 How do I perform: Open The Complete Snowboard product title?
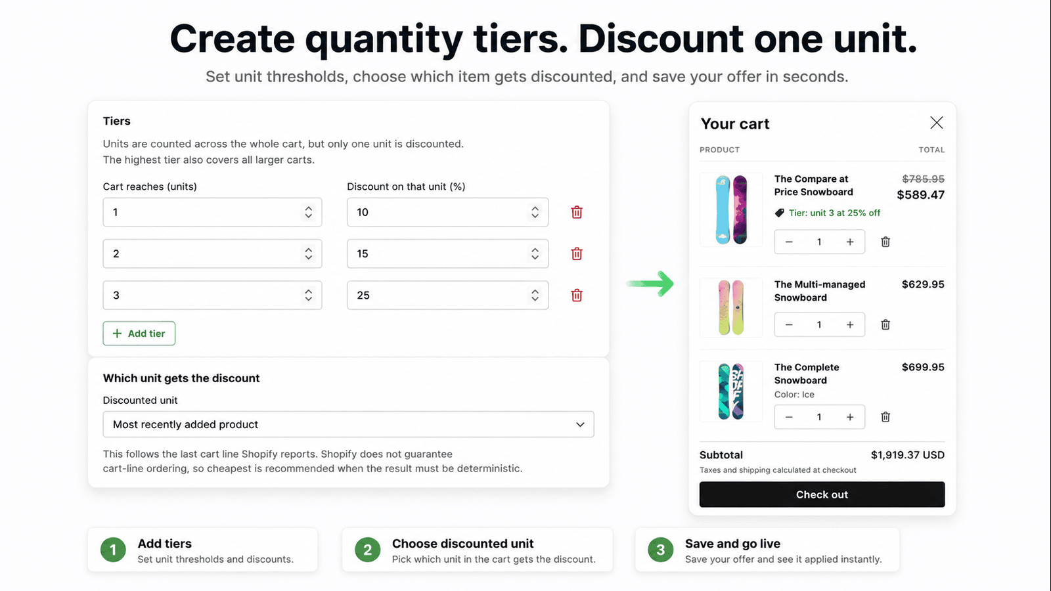pos(807,374)
